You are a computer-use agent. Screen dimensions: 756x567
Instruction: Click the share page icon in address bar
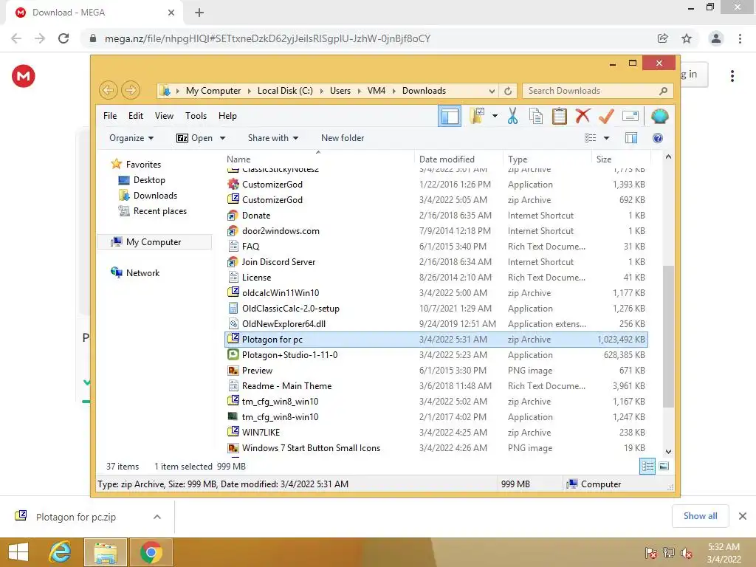pos(663,38)
